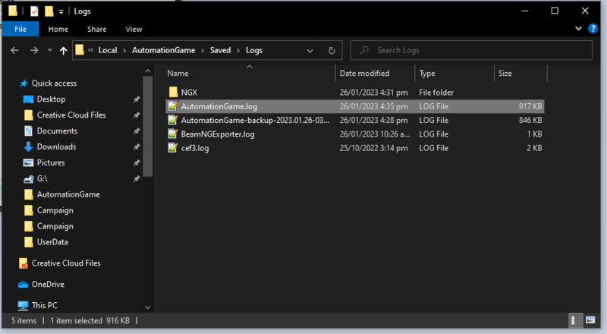
Task: Click the Pictures pin icon
Action: tap(137, 162)
